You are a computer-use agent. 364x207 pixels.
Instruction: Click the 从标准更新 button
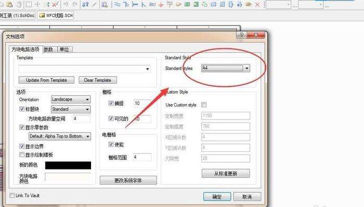pos(226,173)
